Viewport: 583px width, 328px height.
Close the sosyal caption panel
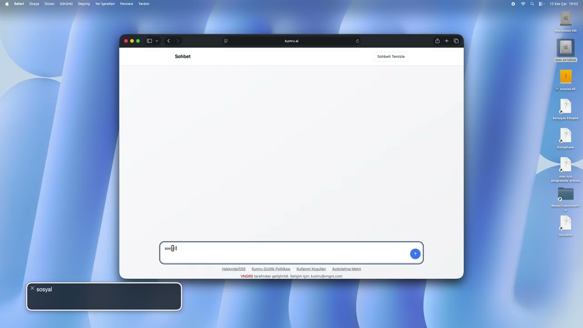coord(32,288)
